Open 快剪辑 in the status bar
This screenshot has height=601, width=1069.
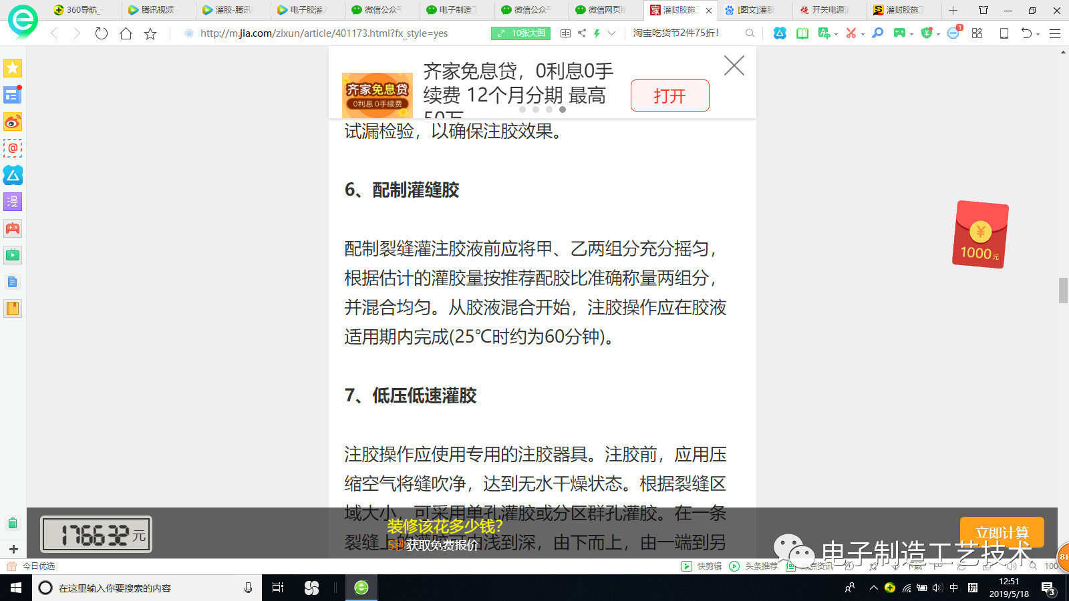click(702, 566)
